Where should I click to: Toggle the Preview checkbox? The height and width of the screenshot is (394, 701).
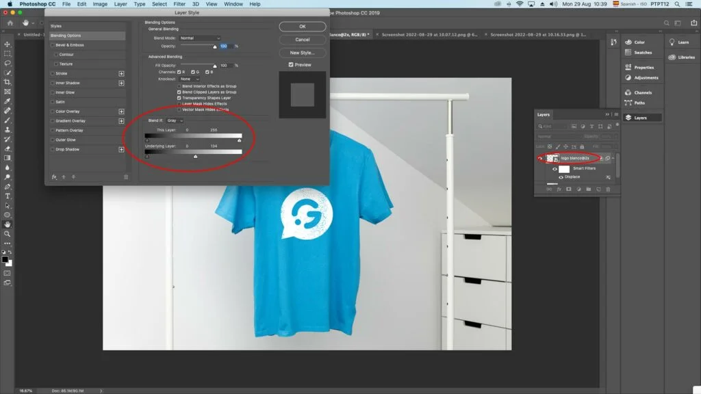tap(291, 65)
